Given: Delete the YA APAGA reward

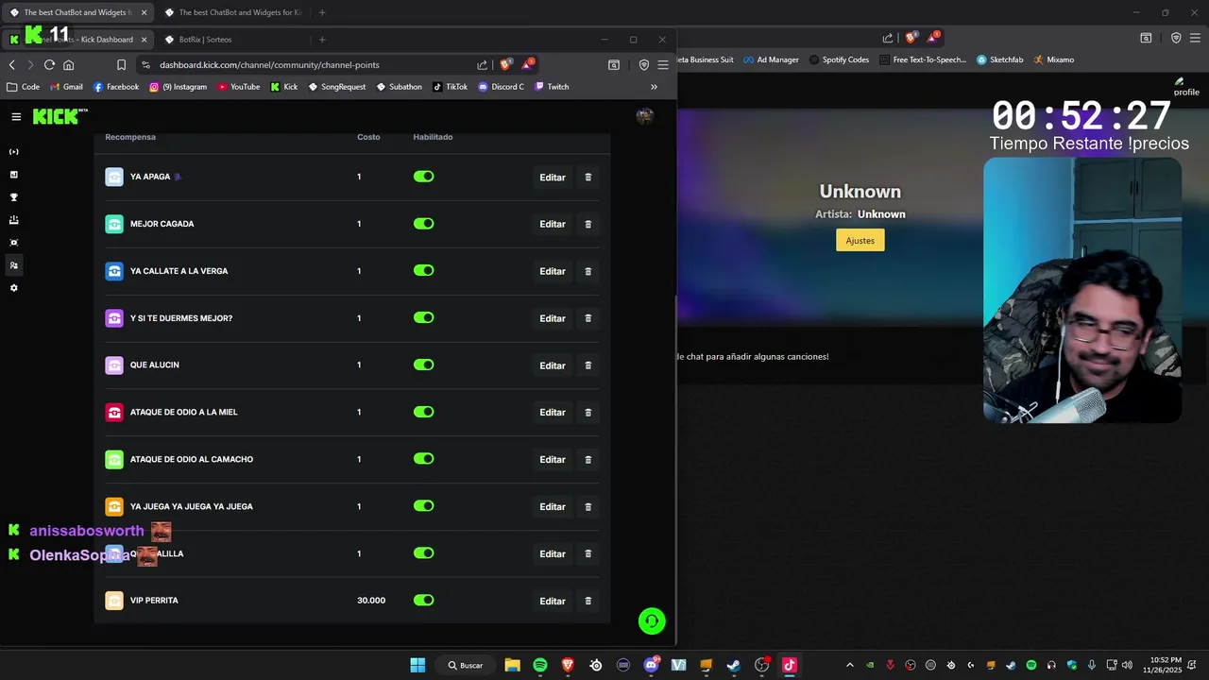Looking at the screenshot, I should [588, 177].
